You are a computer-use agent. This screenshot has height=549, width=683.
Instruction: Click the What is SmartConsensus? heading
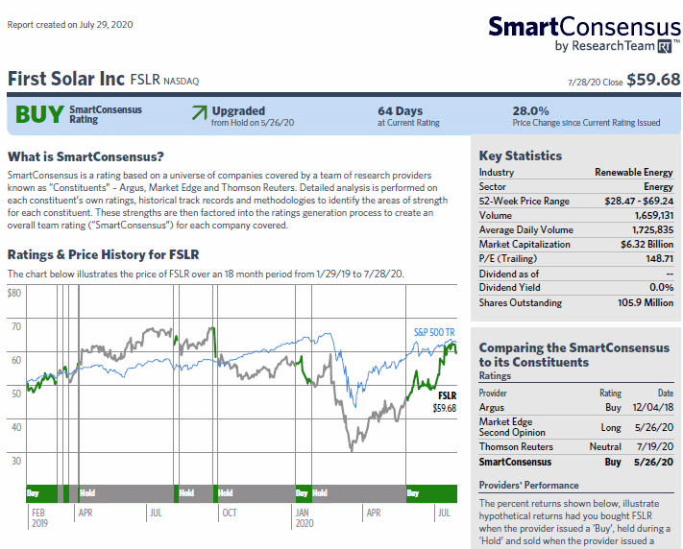coord(85,156)
